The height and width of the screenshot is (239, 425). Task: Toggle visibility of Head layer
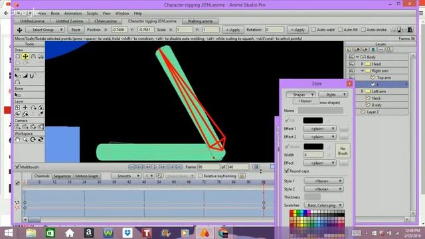[352, 64]
